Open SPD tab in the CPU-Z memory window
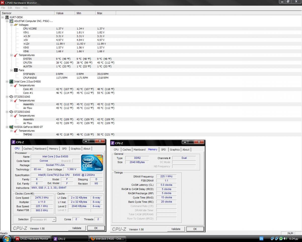Viewport: 302px width, 242px height. (164, 149)
